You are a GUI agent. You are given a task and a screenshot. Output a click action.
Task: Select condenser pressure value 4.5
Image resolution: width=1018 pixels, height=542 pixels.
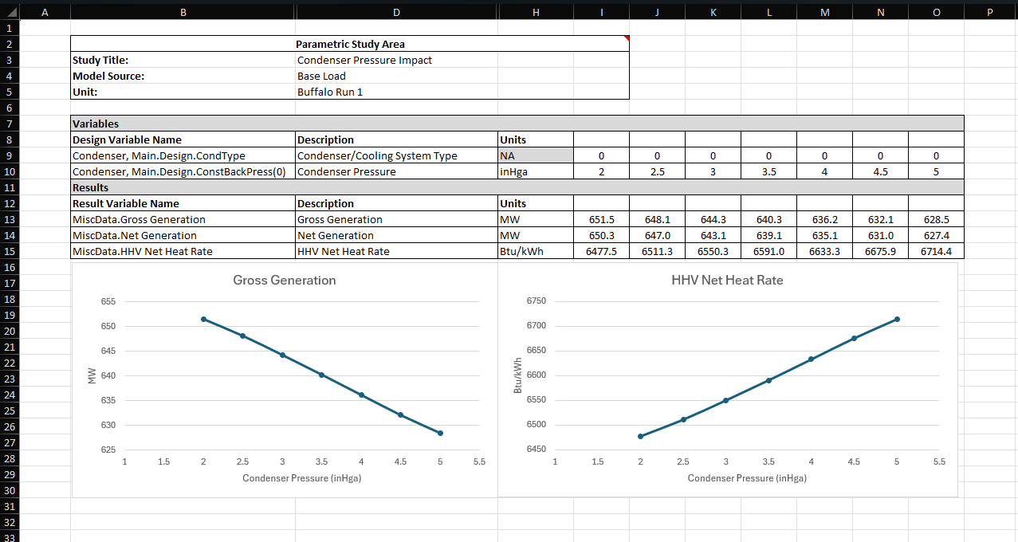click(x=880, y=171)
